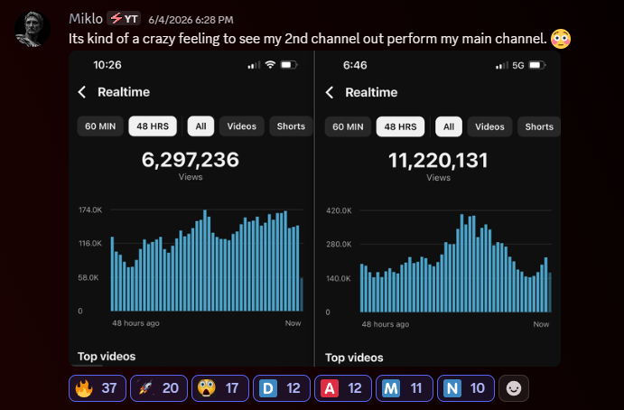
Task: Click the 58.0K axis label
Action: pyautogui.click(x=88, y=277)
